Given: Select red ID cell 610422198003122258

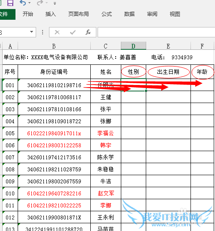Looking at the screenshot, I should [54, 145].
